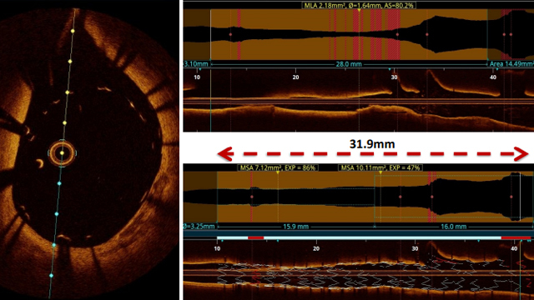Select the yellow marker under MSA 10.11mm²
The height and width of the screenshot is (300, 534).
[380, 172]
